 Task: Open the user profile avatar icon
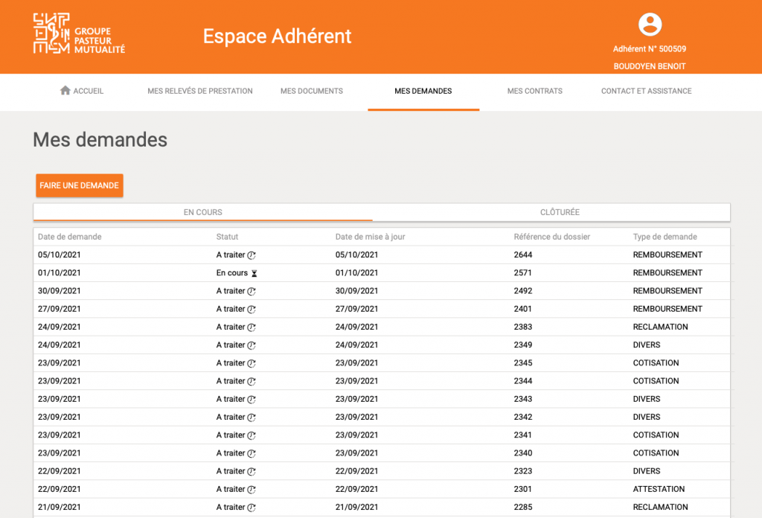pyautogui.click(x=650, y=24)
